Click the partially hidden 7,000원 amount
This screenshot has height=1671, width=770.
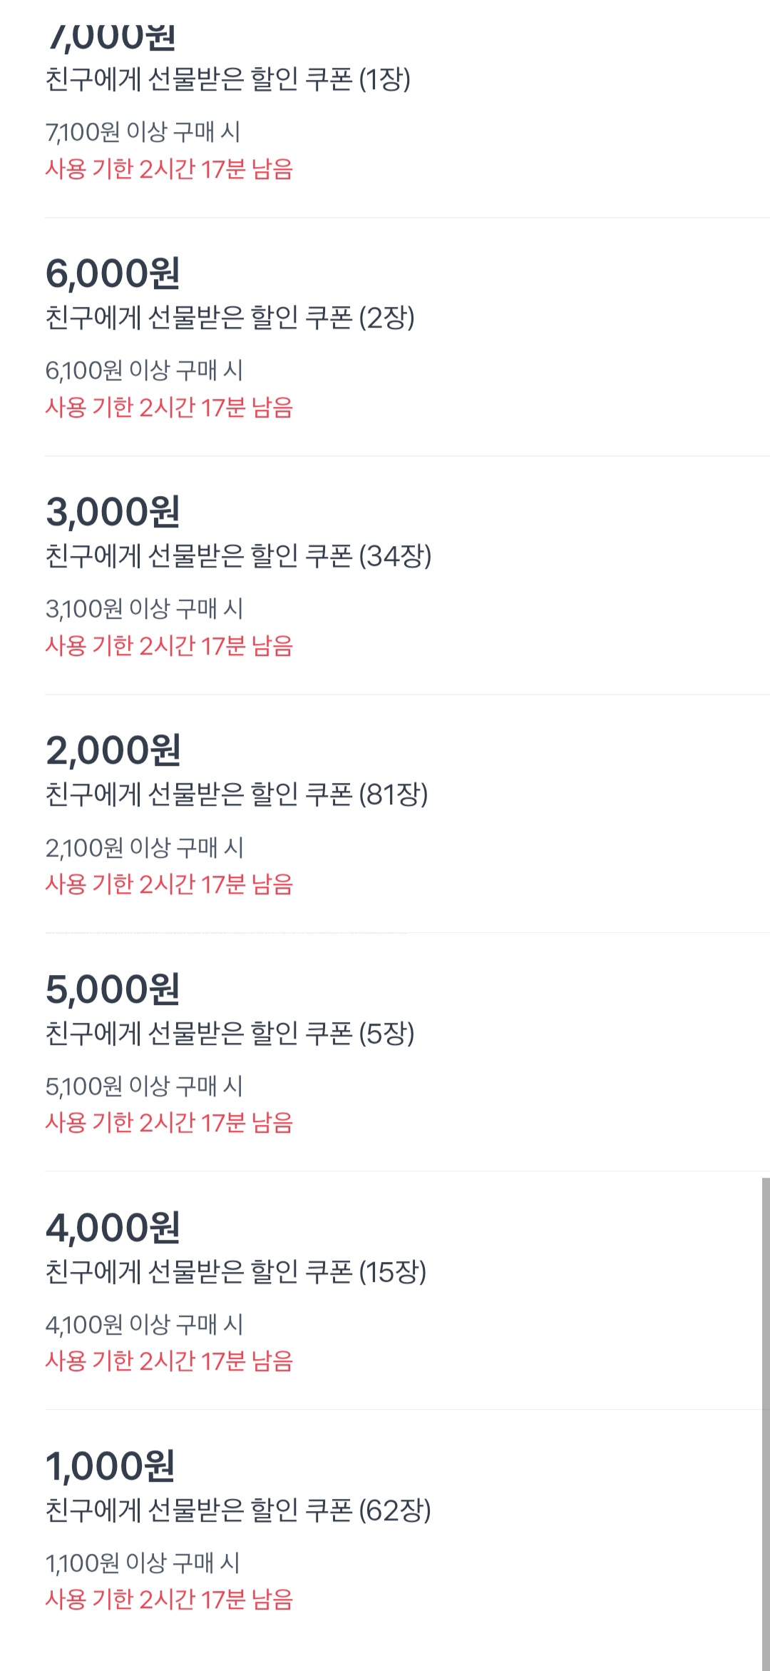point(111,37)
